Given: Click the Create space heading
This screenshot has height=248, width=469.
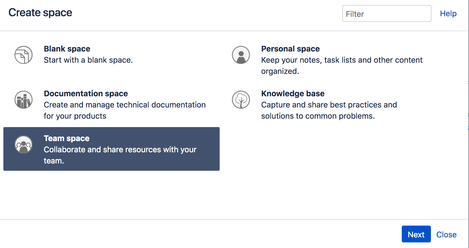Looking at the screenshot, I should pos(40,12).
